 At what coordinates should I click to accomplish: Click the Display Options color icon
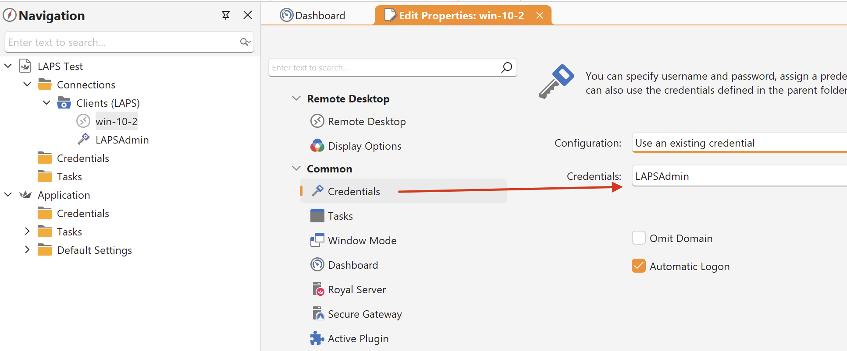click(317, 146)
